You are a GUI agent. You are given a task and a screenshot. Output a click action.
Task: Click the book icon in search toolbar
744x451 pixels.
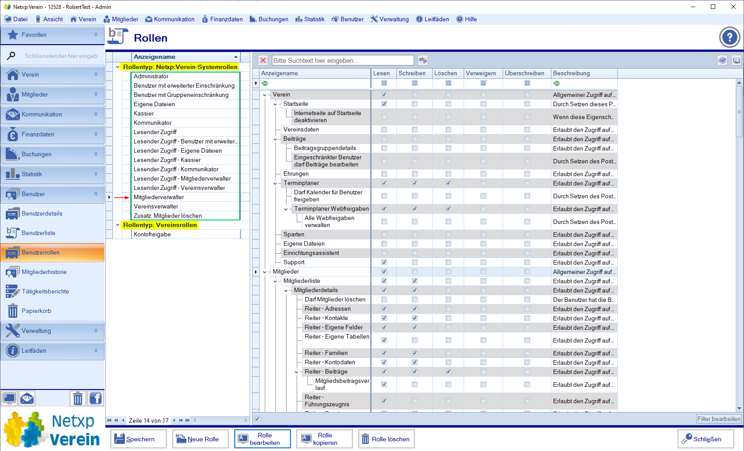(x=736, y=60)
